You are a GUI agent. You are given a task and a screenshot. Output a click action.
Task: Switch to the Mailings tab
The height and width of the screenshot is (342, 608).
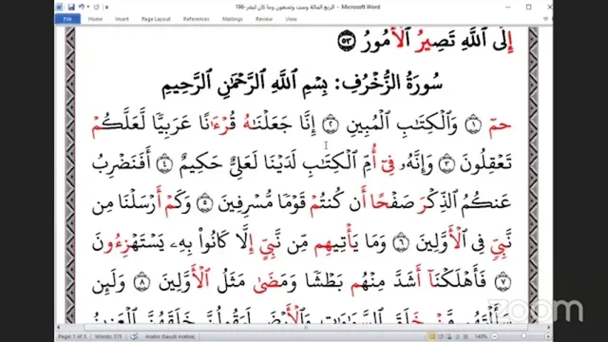tap(233, 19)
